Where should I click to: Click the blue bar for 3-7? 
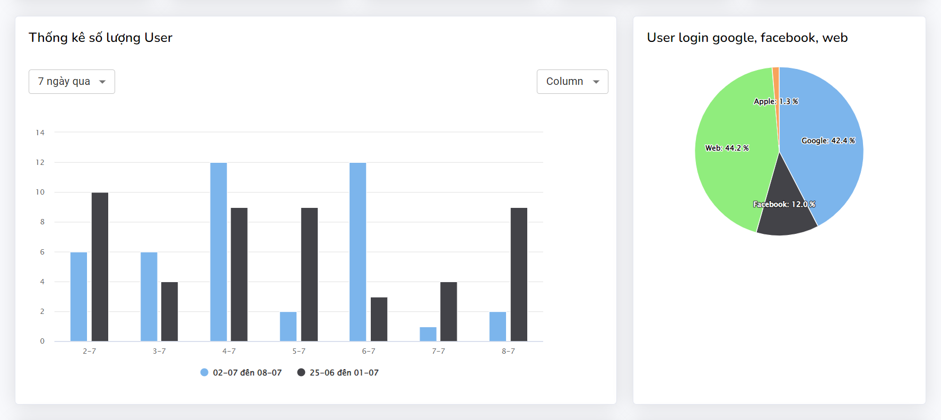tap(149, 296)
